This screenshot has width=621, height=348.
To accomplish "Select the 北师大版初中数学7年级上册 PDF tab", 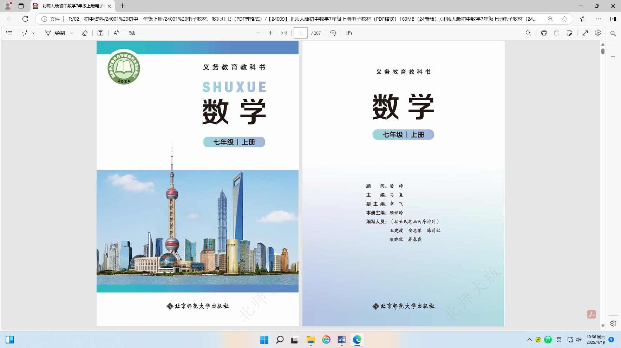I will click(72, 6).
